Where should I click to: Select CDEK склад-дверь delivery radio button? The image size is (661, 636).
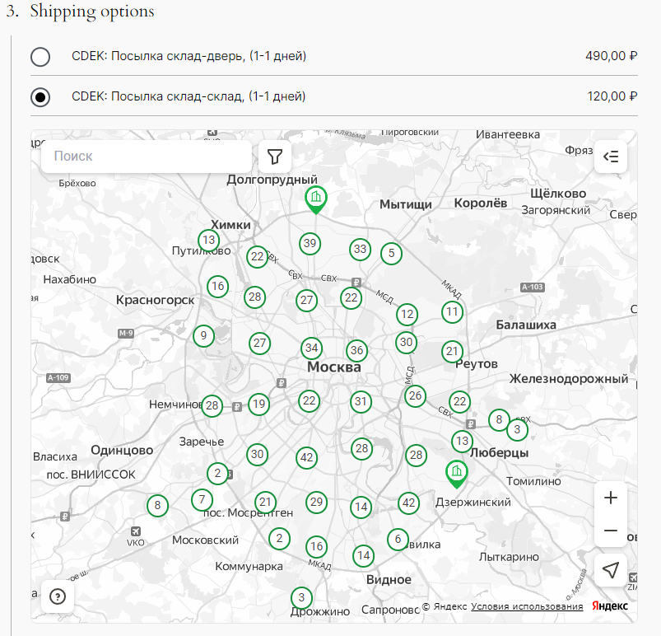40,57
